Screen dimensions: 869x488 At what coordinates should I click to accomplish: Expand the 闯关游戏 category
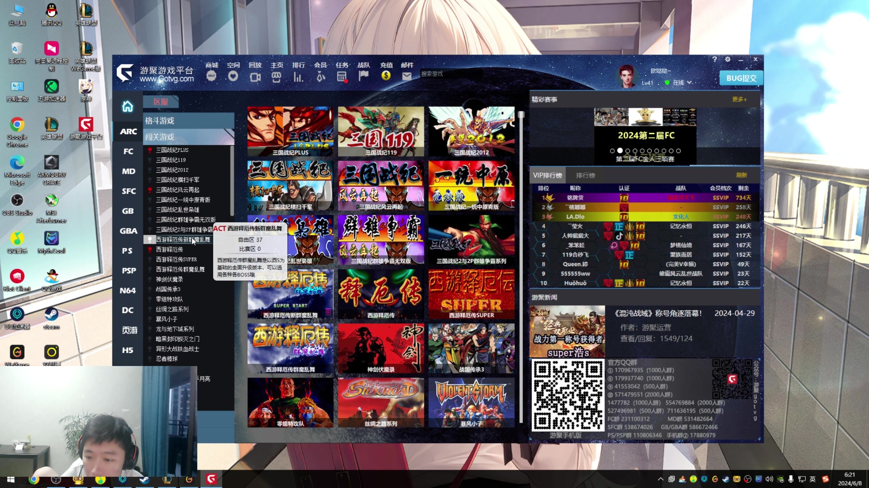click(189, 137)
